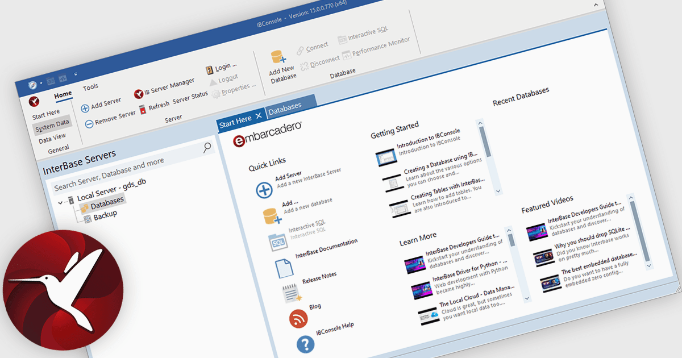682x358 pixels.
Task: Open The Local Cloud - Data Mana... article
Action: [x=477, y=295]
